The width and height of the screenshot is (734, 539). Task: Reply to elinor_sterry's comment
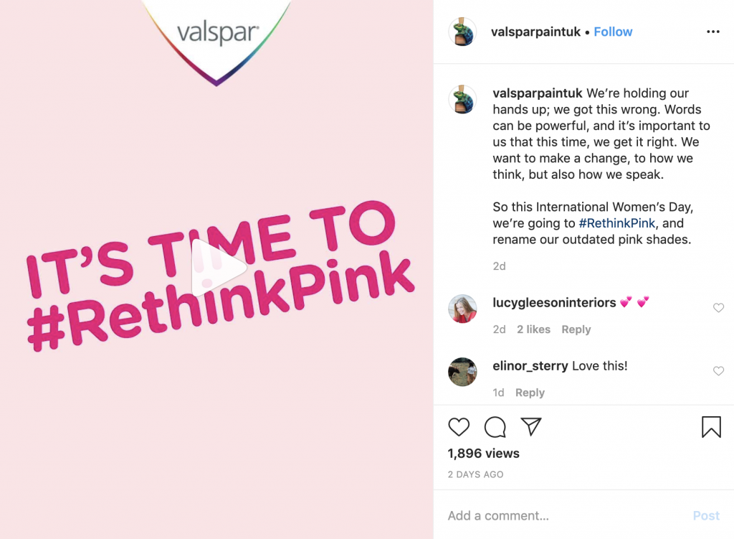(530, 393)
